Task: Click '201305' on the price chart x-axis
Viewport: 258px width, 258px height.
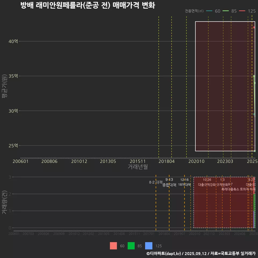Action: (x=108, y=161)
